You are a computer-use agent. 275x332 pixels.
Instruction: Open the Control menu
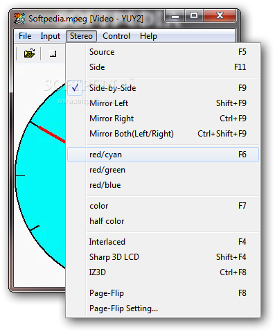(116, 36)
